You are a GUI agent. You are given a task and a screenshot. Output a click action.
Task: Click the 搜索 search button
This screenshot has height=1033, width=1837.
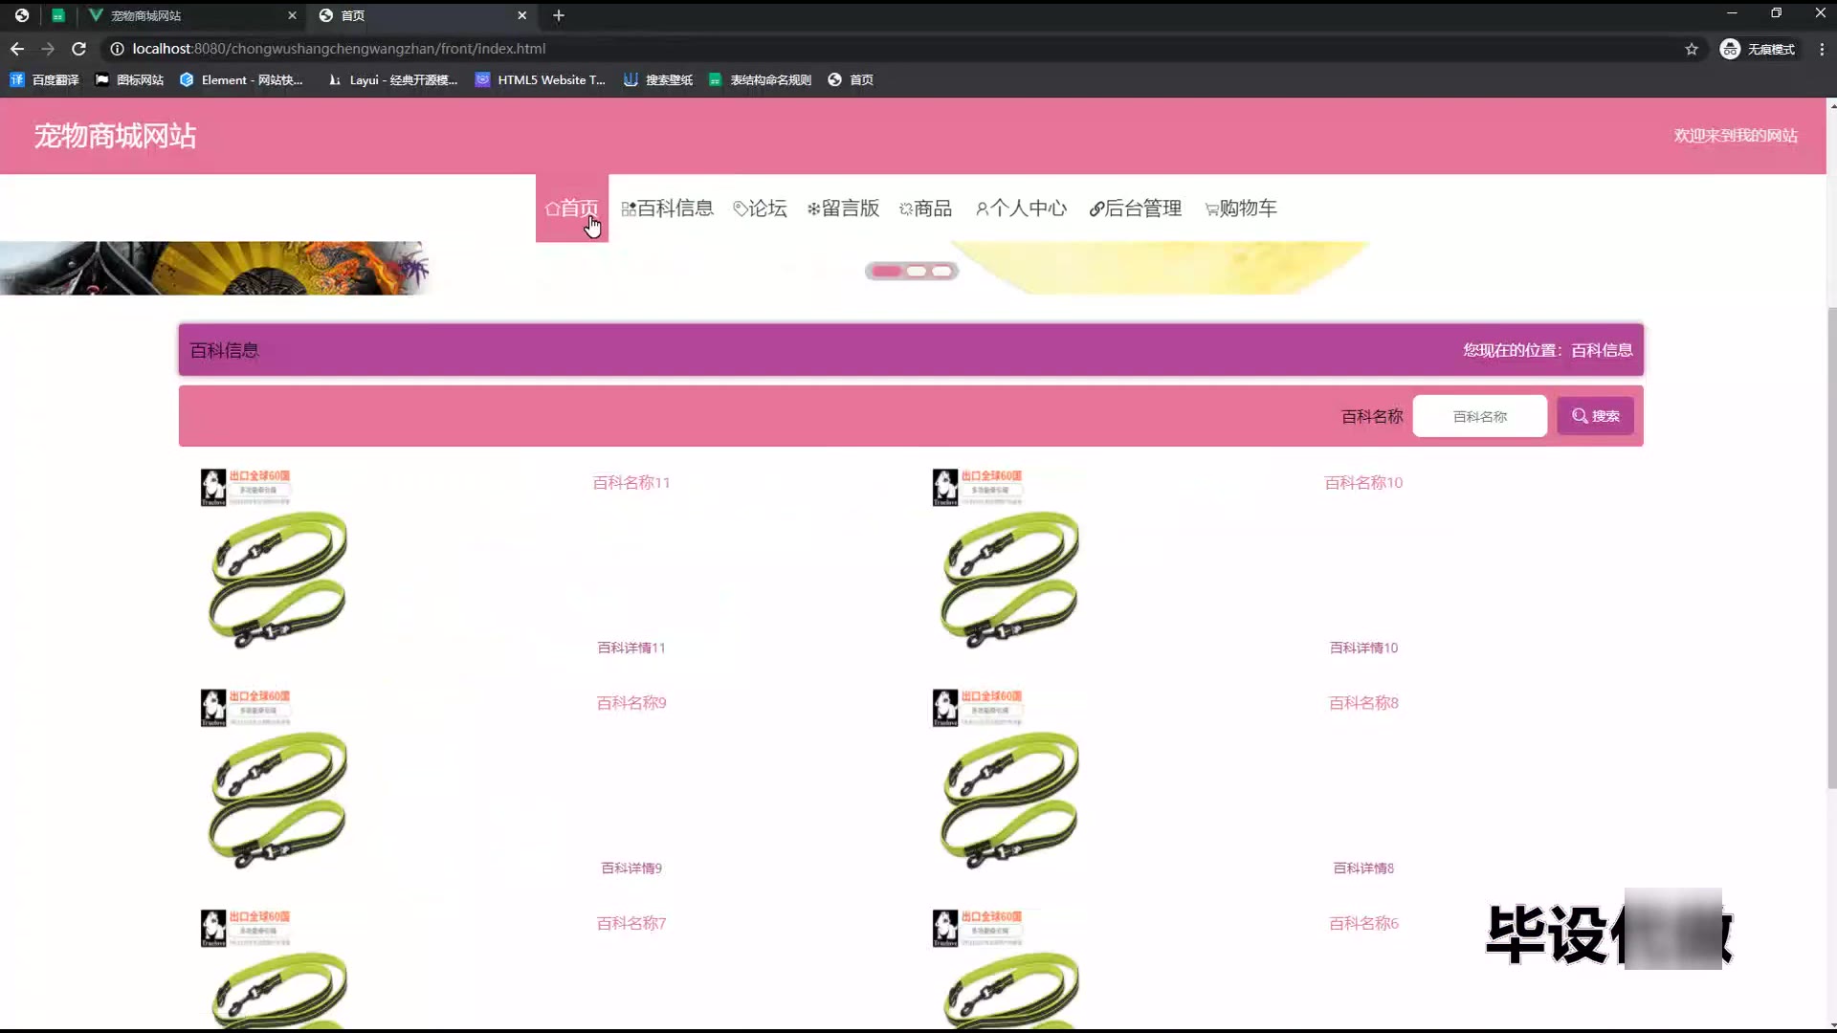pyautogui.click(x=1595, y=416)
